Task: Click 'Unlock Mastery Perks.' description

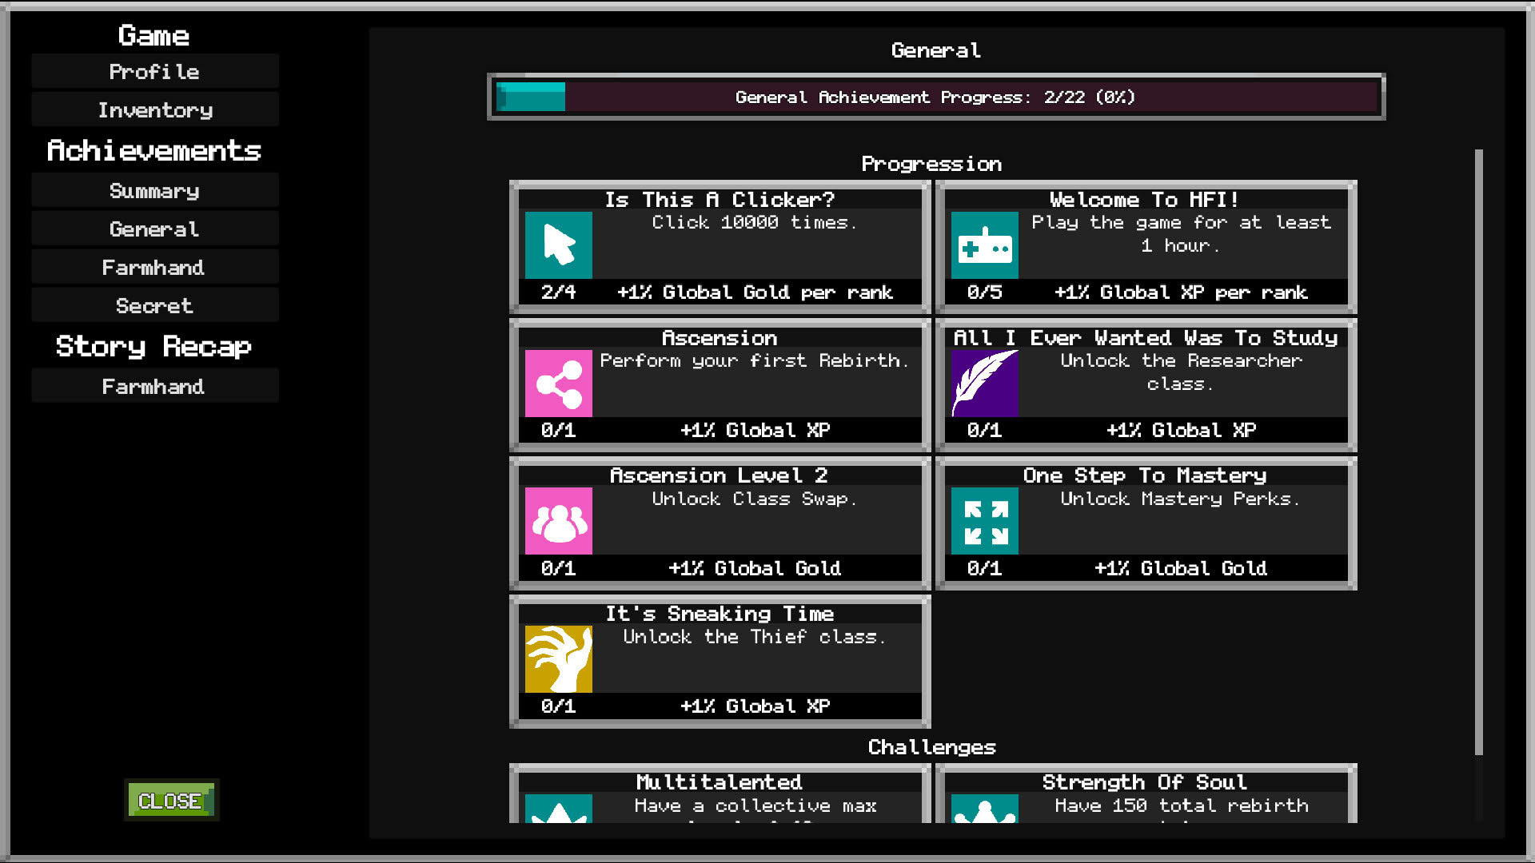Action: (1180, 499)
